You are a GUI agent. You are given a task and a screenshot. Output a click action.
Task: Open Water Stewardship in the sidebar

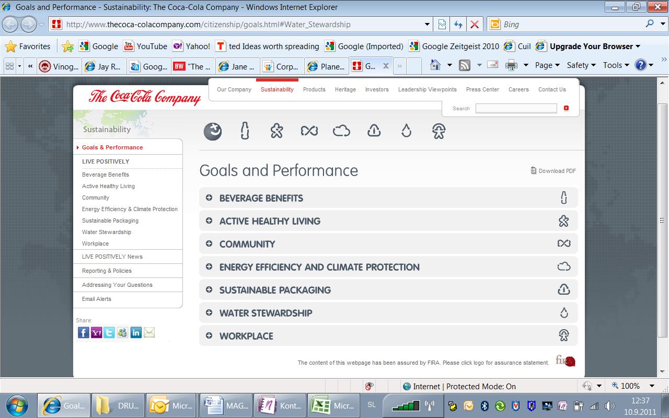coord(107,232)
